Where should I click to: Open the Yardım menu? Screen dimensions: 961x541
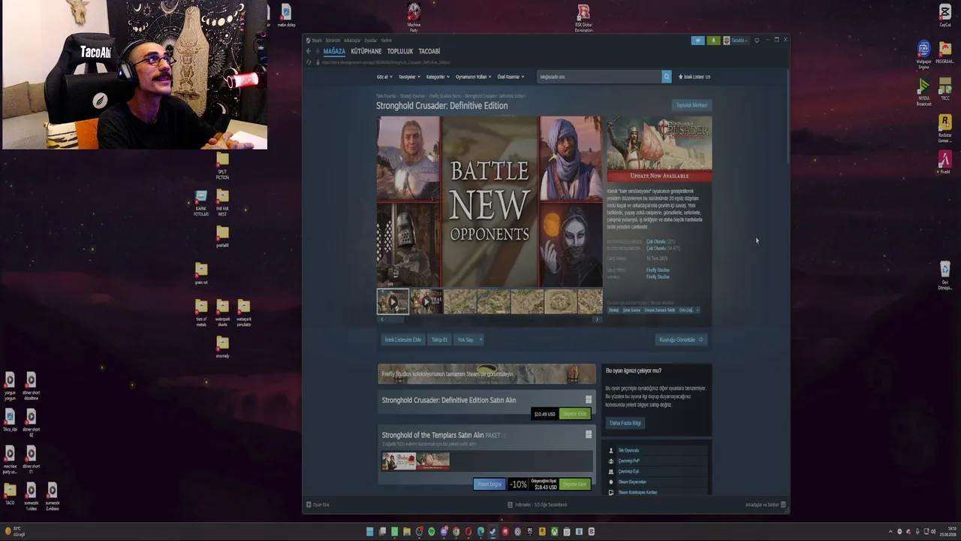click(386, 41)
